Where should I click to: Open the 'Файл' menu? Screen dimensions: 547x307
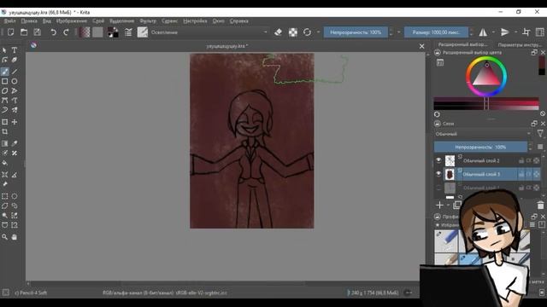(x=9, y=21)
